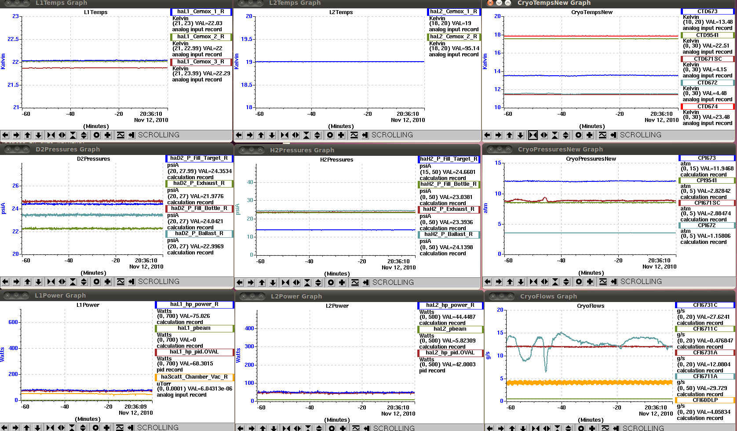Expand vertical axis in L1Temps graph

pyautogui.click(x=84, y=135)
